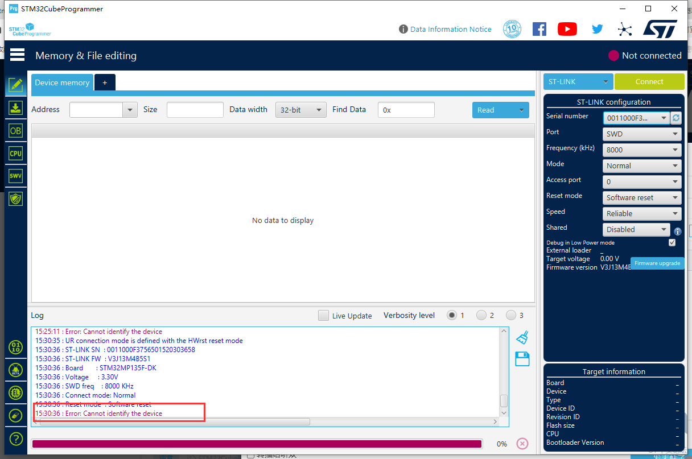Image resolution: width=692 pixels, height=459 pixels.
Task: Click the 'Voltage : 3.30V' log line
Action: click(x=77, y=377)
